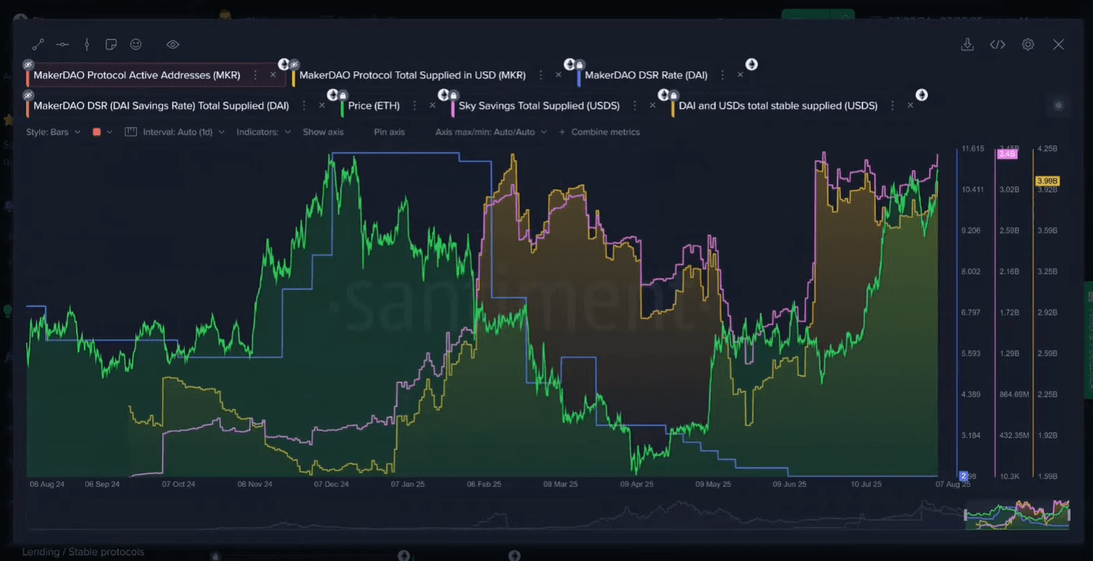This screenshot has height=561, width=1093.
Task: Remove the Sky Savings Total Supplied metric
Action: 653,105
